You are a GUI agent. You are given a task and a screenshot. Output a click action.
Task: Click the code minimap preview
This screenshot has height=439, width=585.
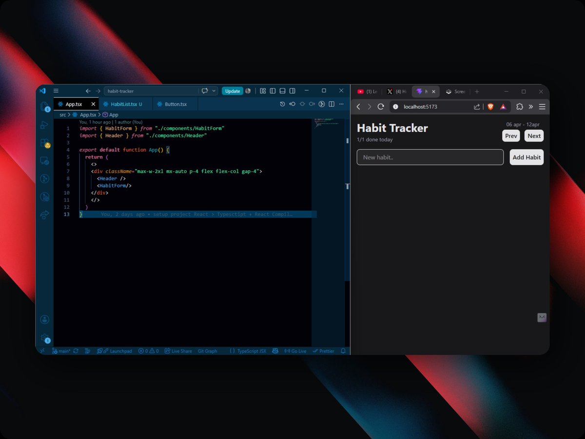pyautogui.click(x=328, y=122)
